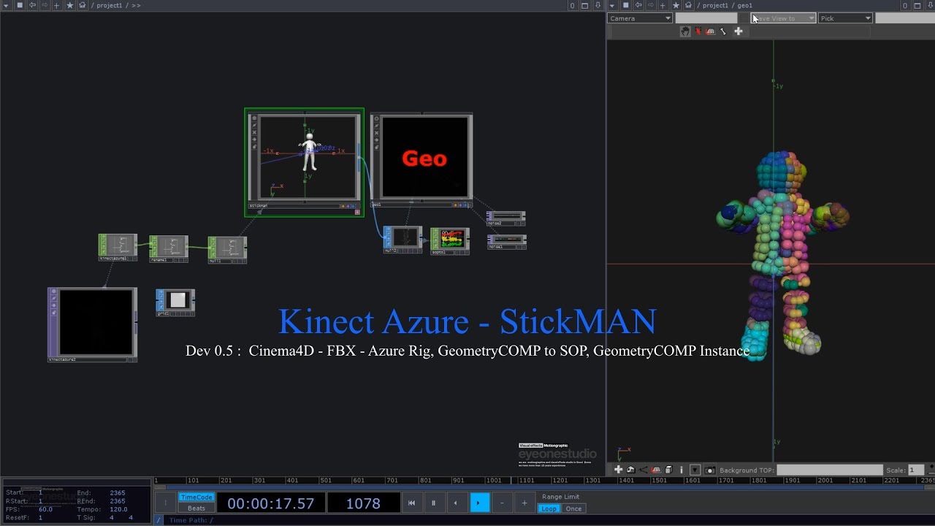Switch the timeline display to Beats
The height and width of the screenshot is (526, 935).
point(196,508)
